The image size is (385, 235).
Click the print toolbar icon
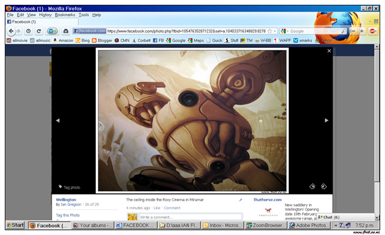(66, 31)
